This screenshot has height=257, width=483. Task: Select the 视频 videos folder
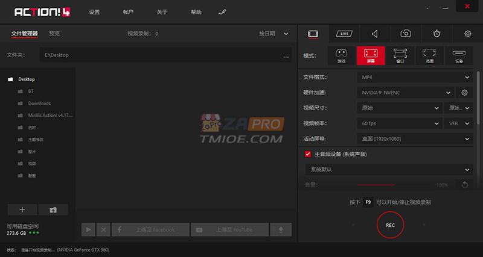click(32, 164)
